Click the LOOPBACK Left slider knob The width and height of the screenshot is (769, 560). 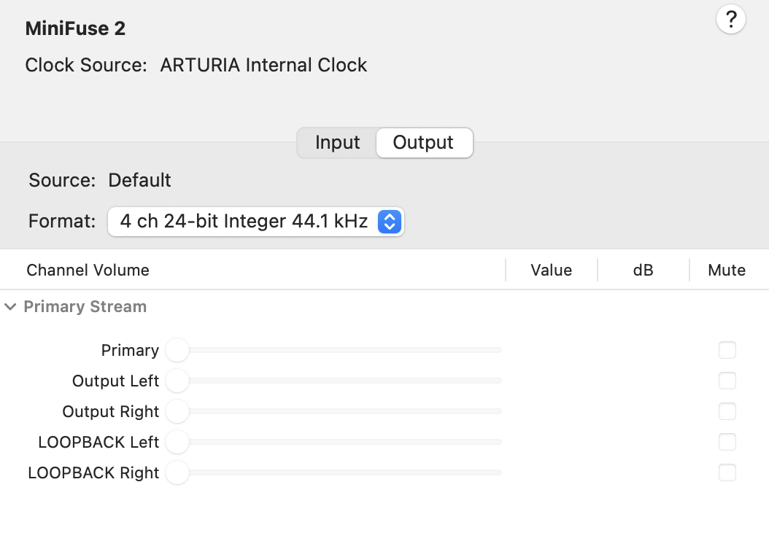click(177, 442)
